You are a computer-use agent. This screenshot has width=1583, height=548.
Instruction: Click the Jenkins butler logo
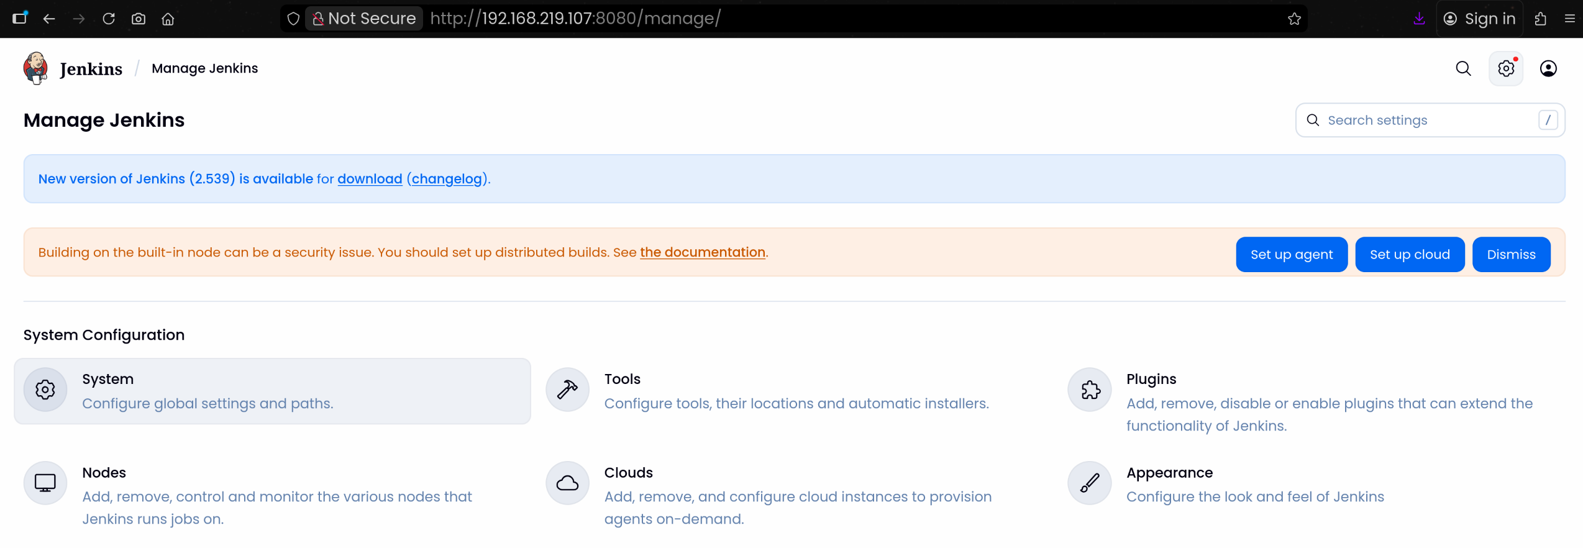[x=35, y=68]
